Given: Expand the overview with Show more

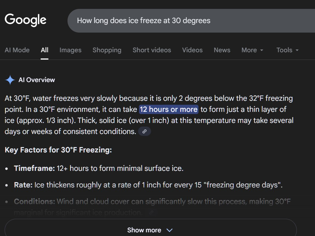Looking at the screenshot, I should pyautogui.click(x=150, y=230).
